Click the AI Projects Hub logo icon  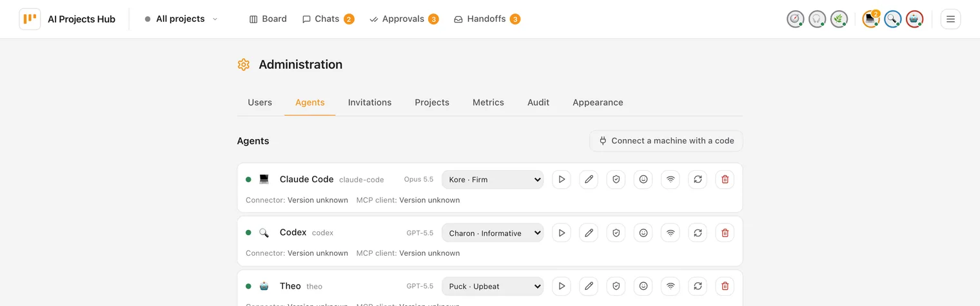click(x=30, y=19)
